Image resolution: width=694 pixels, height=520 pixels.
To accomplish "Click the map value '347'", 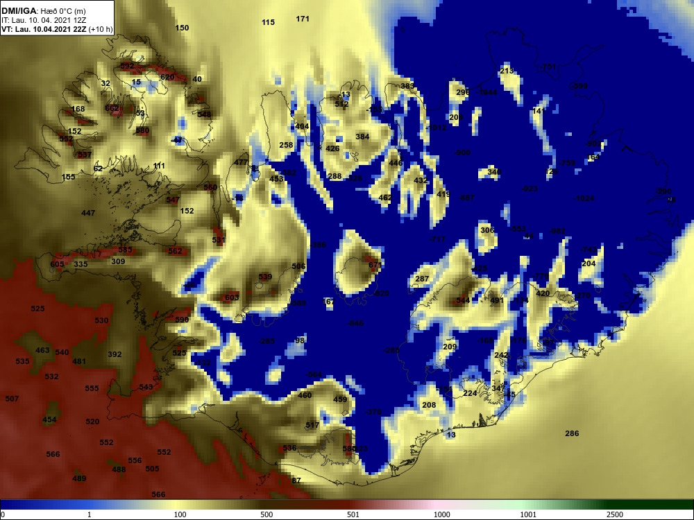I will [x=498, y=388].
